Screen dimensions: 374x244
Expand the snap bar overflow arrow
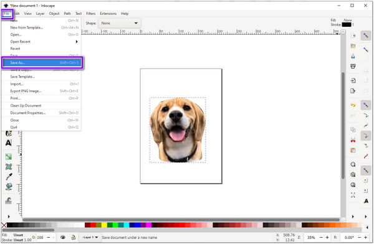point(366,217)
